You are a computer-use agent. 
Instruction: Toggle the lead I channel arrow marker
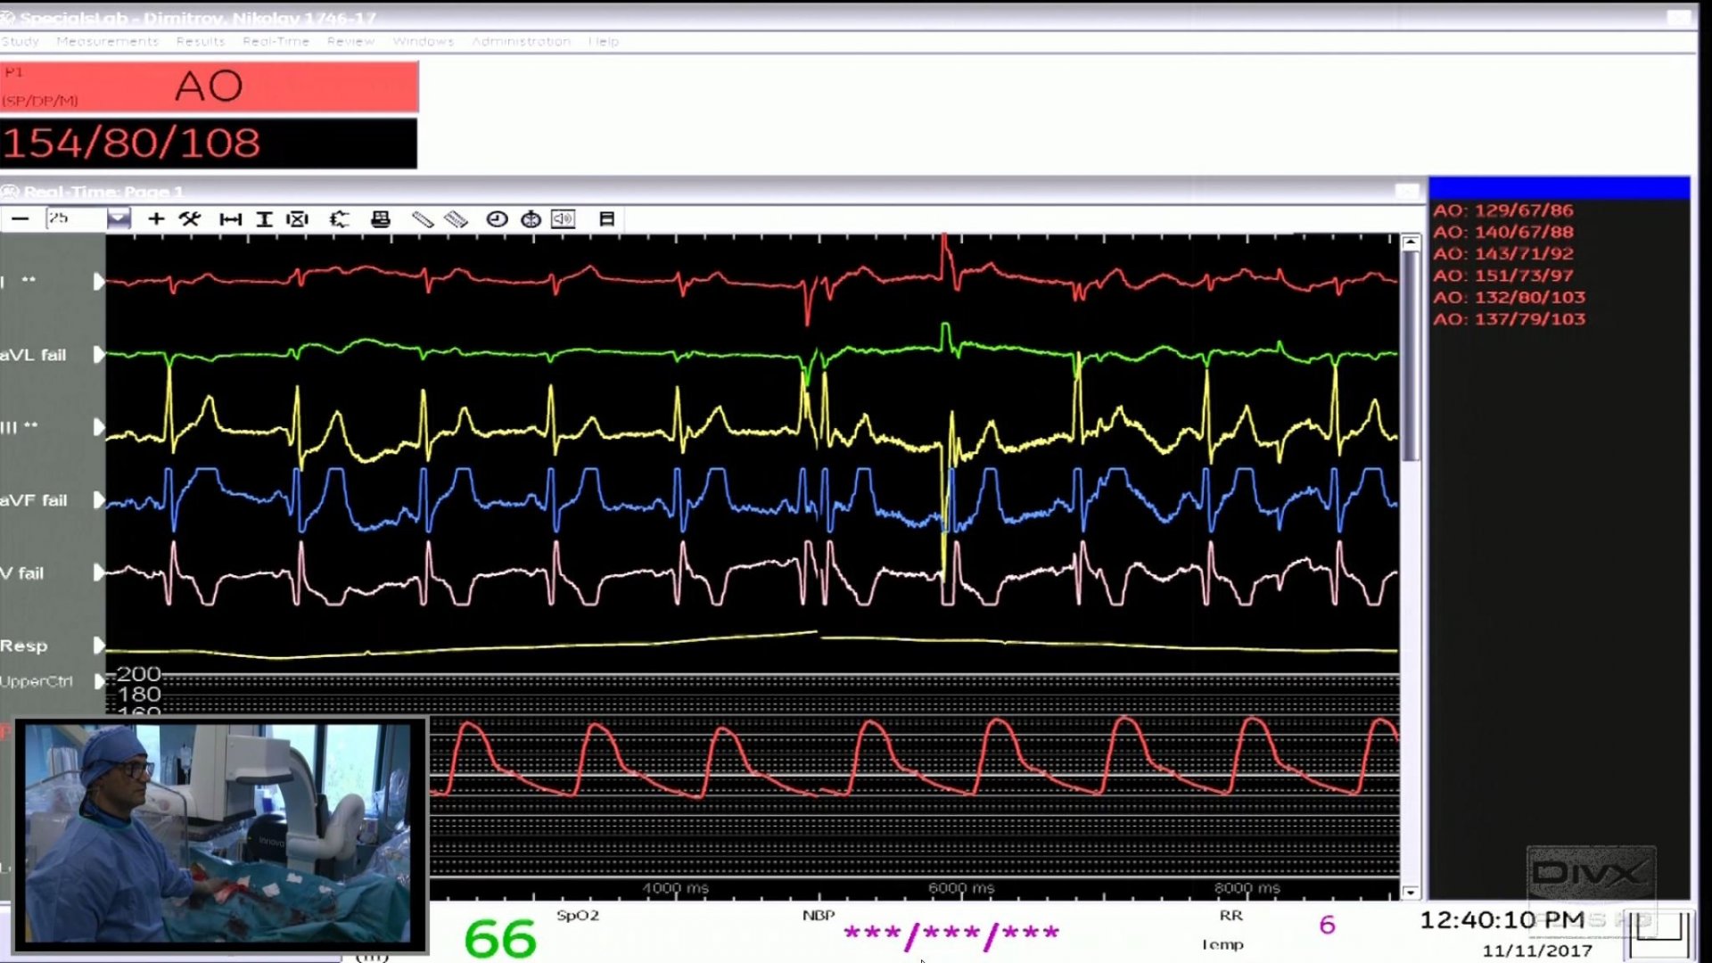[x=98, y=282]
